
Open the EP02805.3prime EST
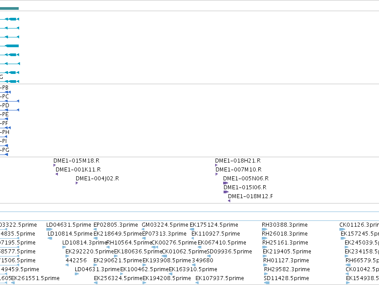tap(115, 225)
